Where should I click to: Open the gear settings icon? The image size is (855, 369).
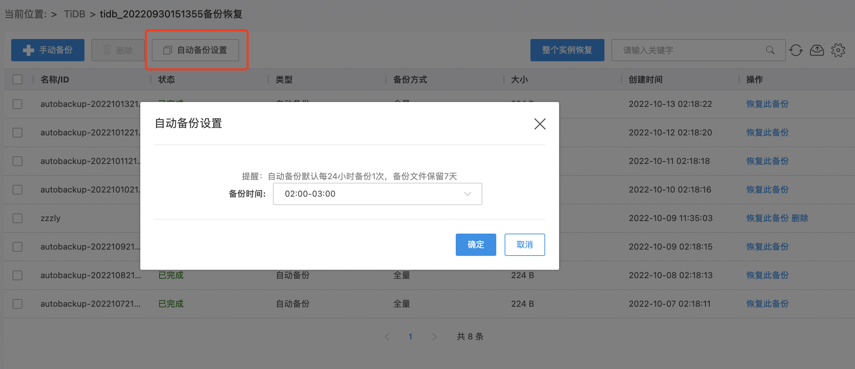click(838, 50)
